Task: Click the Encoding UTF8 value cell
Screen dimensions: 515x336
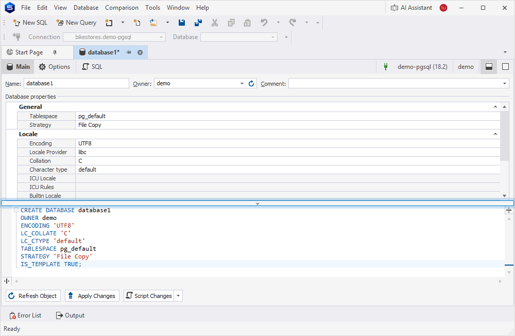Action: pos(288,143)
